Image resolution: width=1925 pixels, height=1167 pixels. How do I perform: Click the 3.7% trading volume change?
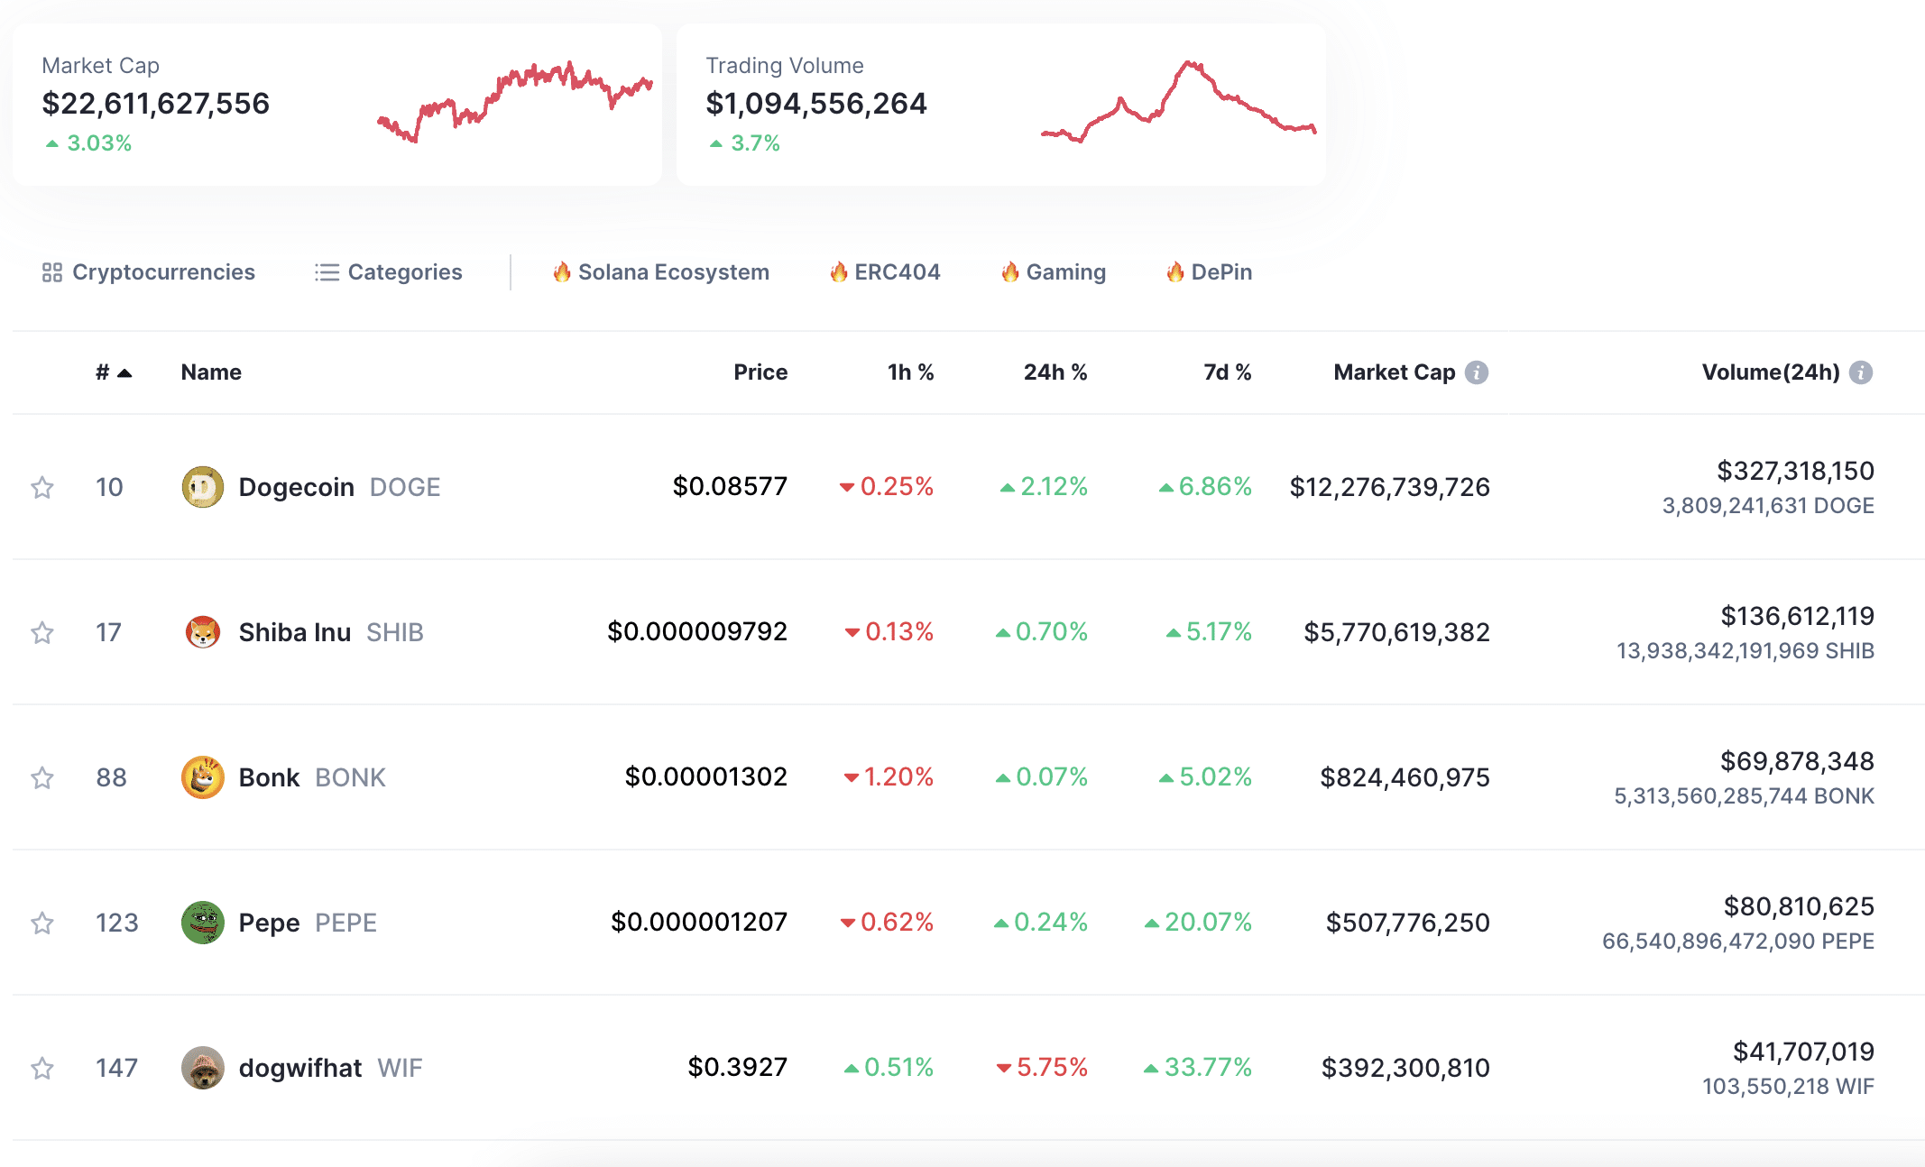click(744, 143)
